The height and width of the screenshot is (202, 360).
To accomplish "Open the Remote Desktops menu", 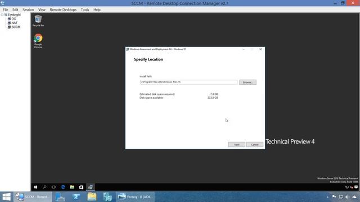I will point(63,10).
